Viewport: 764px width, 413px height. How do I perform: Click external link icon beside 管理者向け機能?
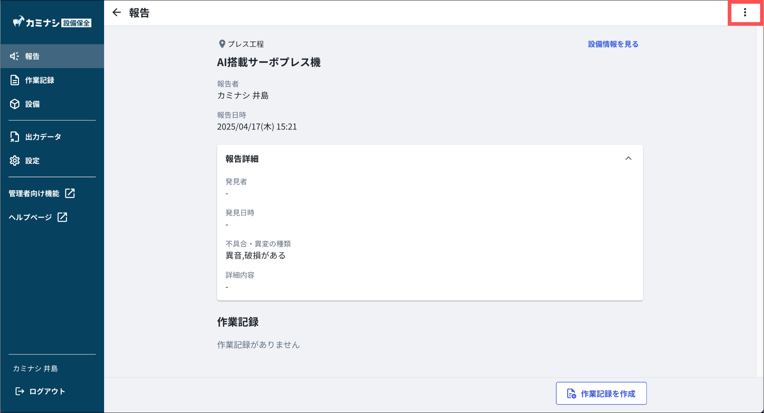point(70,193)
